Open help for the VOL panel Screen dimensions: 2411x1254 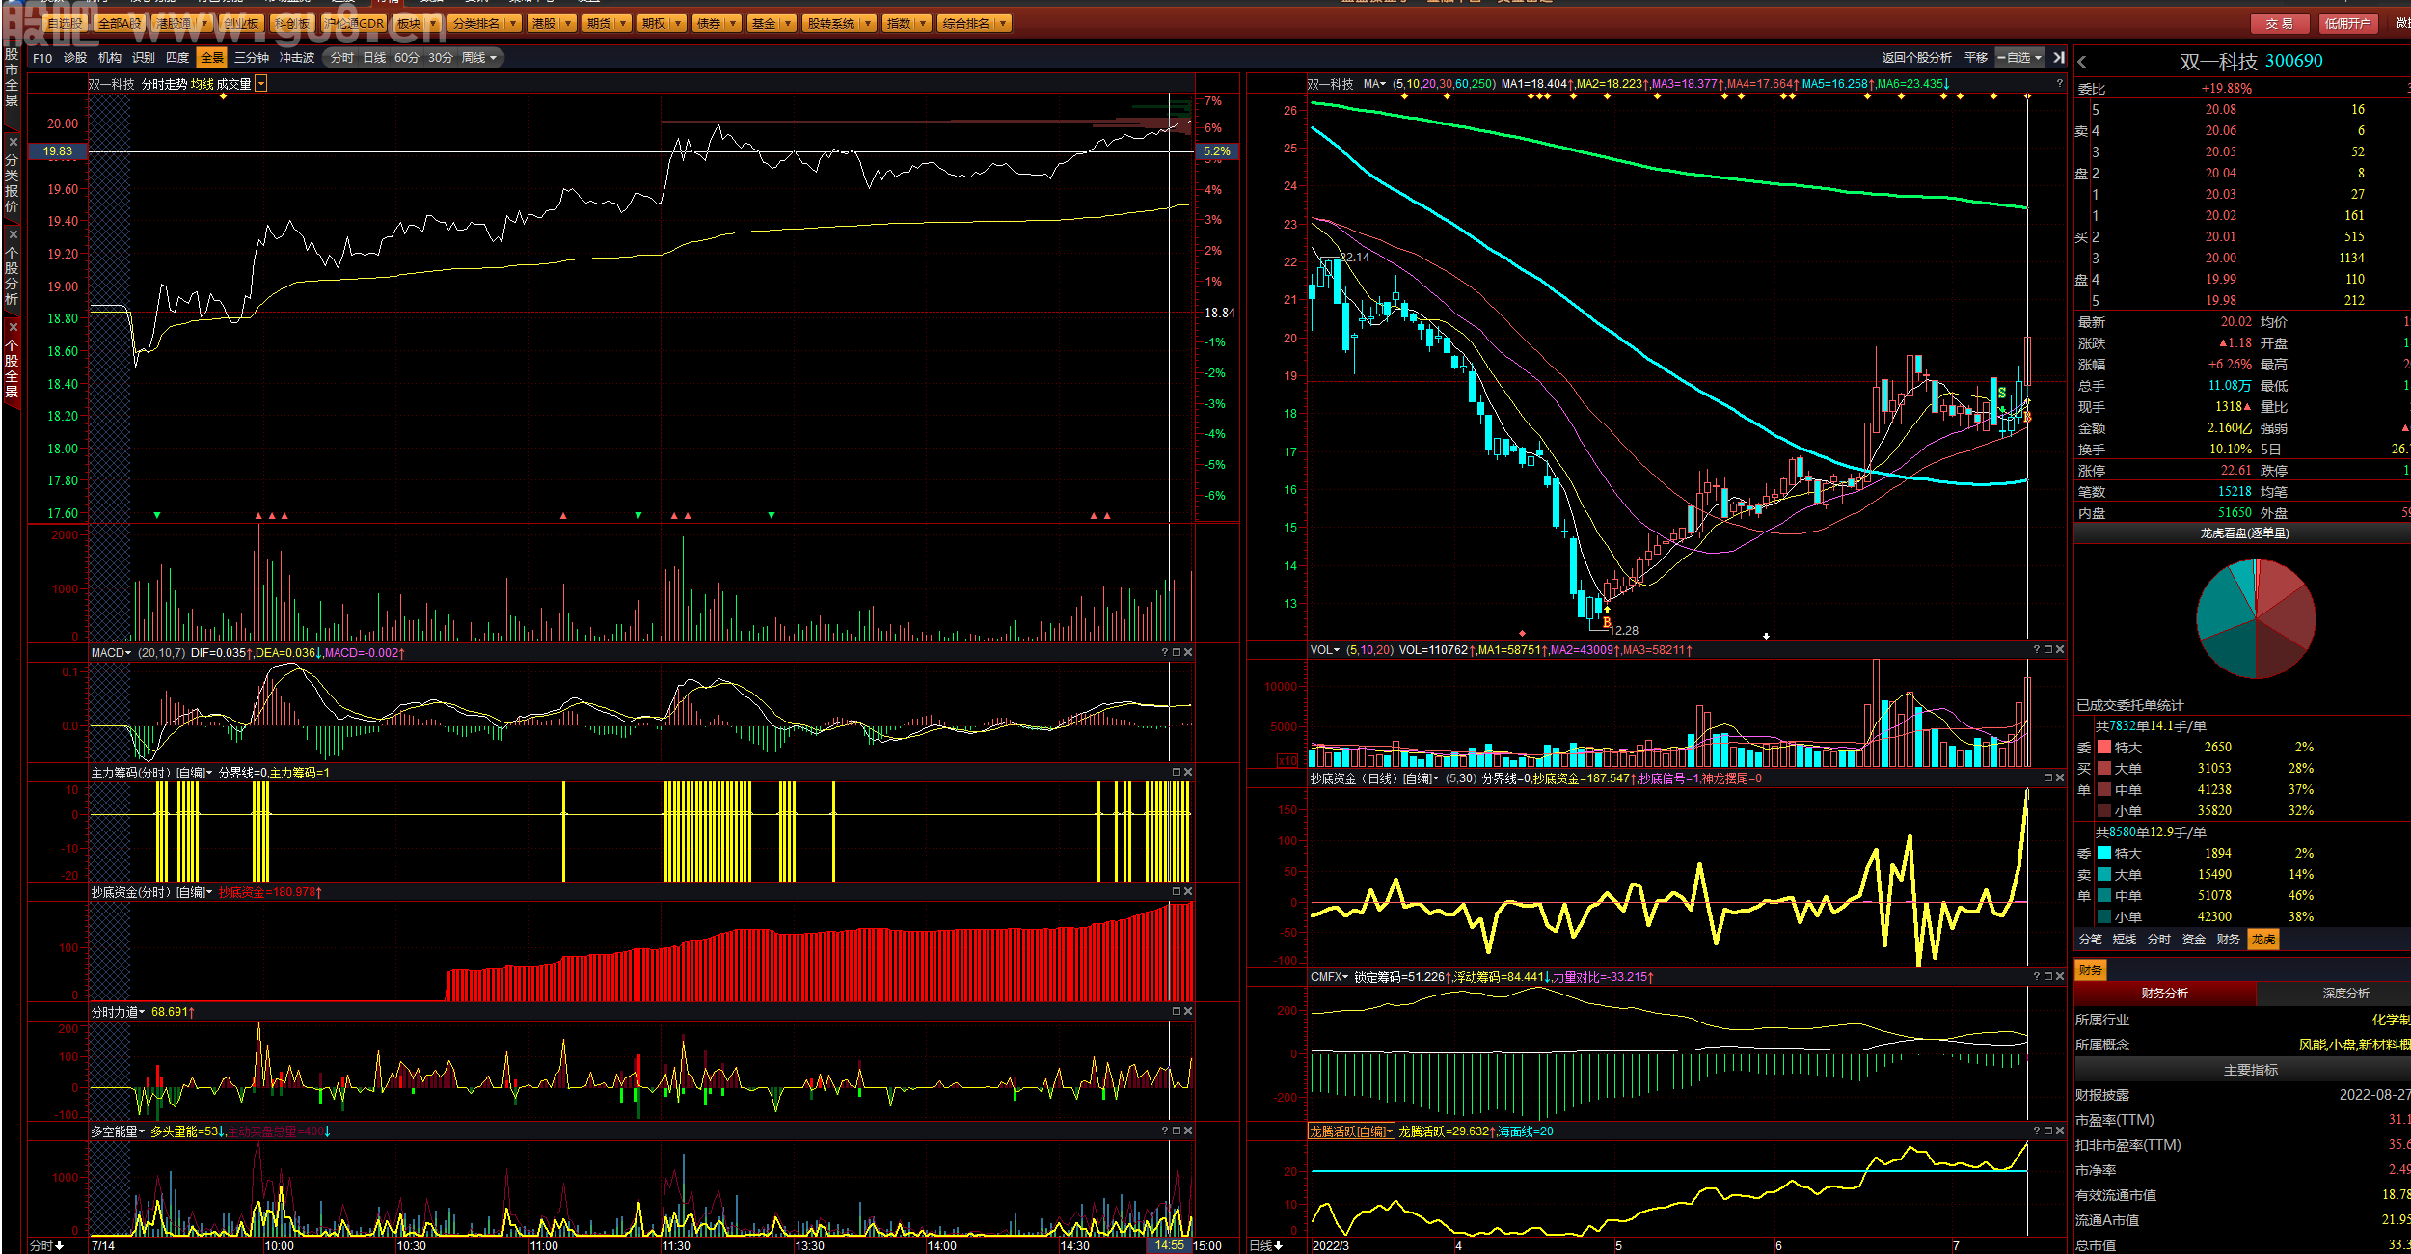pyautogui.click(x=2037, y=650)
